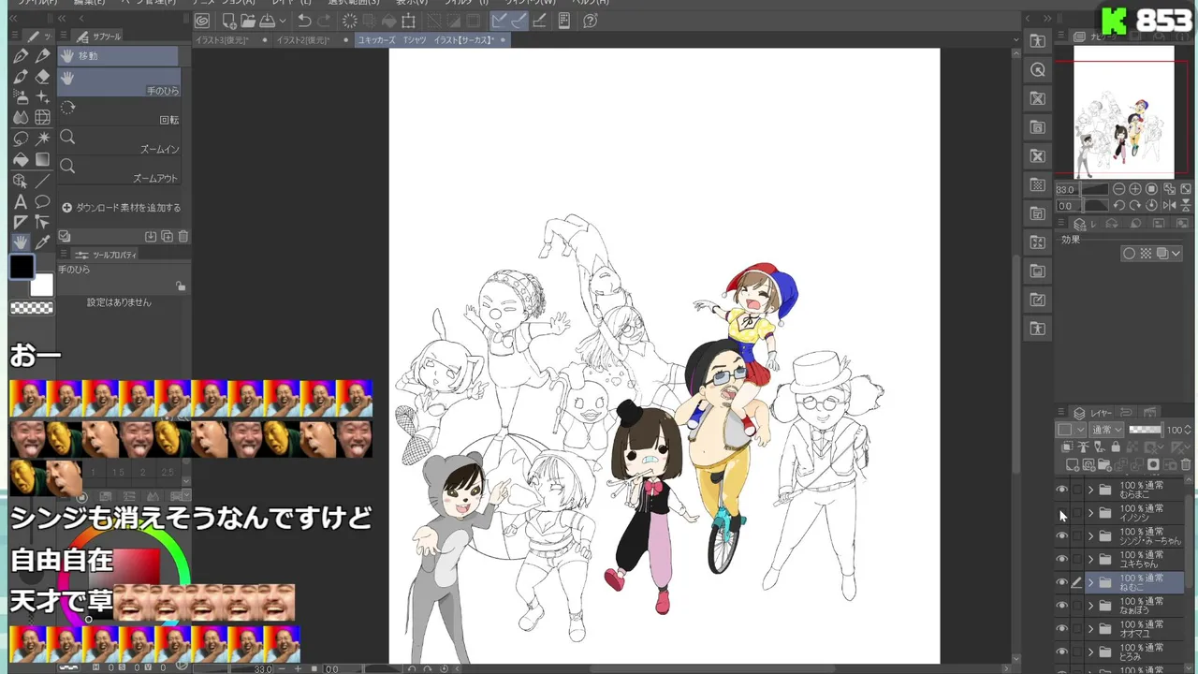Hide the ユキちゃん layer folder
This screenshot has height=674, width=1198.
(1061, 559)
